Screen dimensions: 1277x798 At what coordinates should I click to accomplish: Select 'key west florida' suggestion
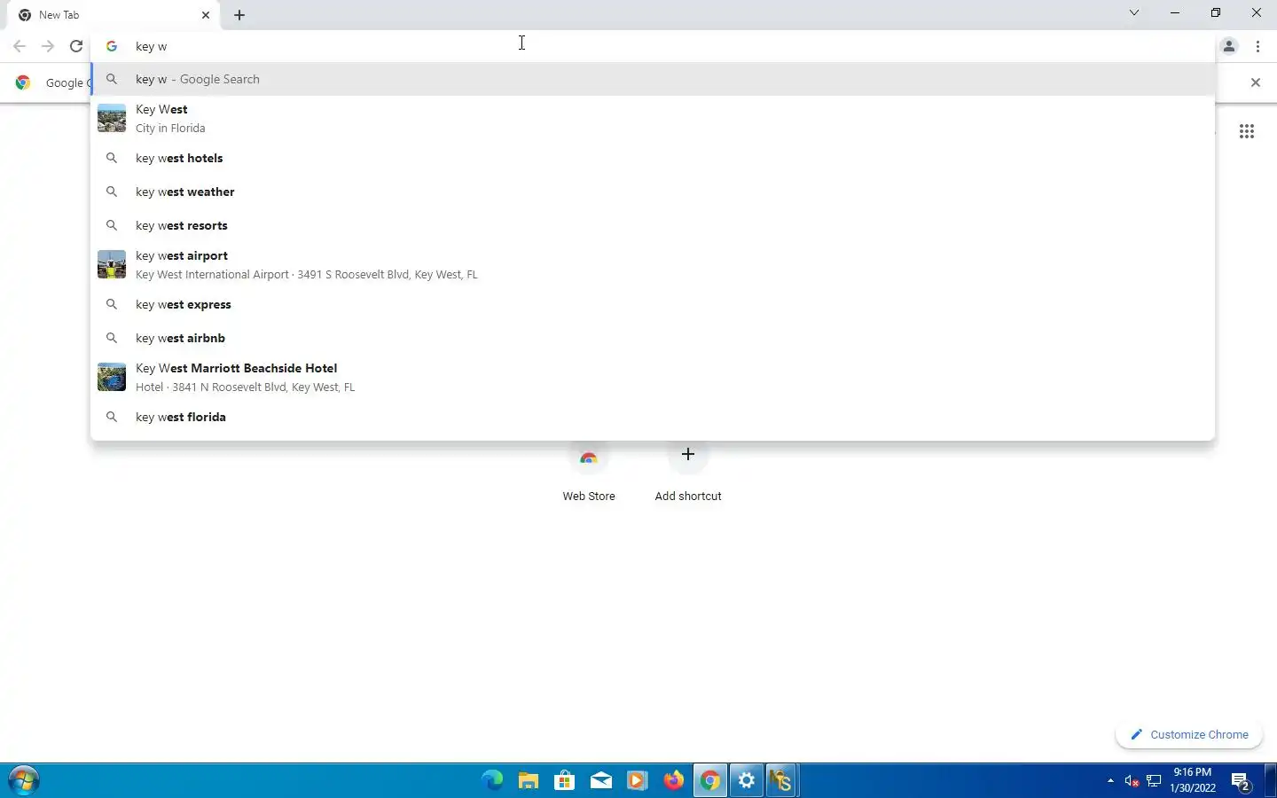coord(653,417)
